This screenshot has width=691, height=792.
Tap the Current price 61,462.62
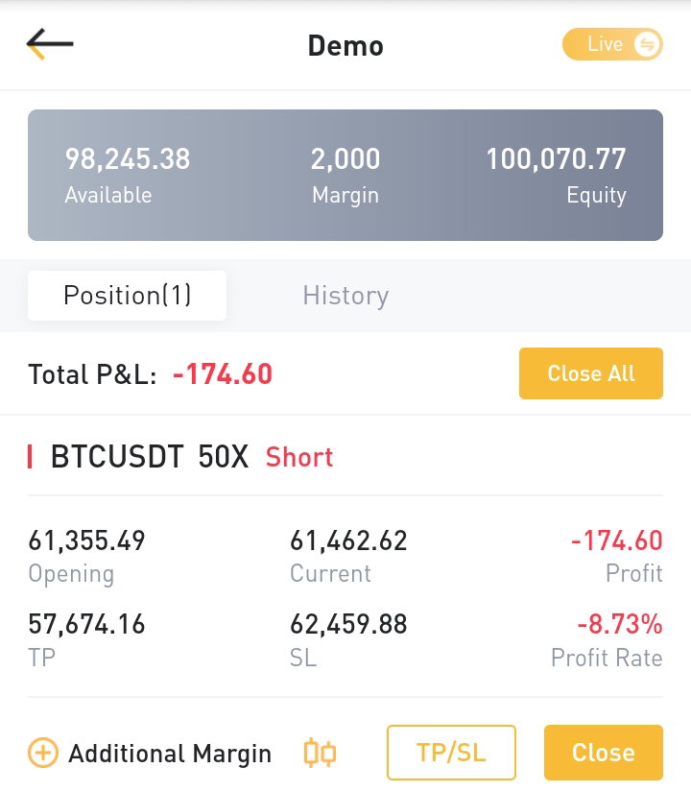348,540
